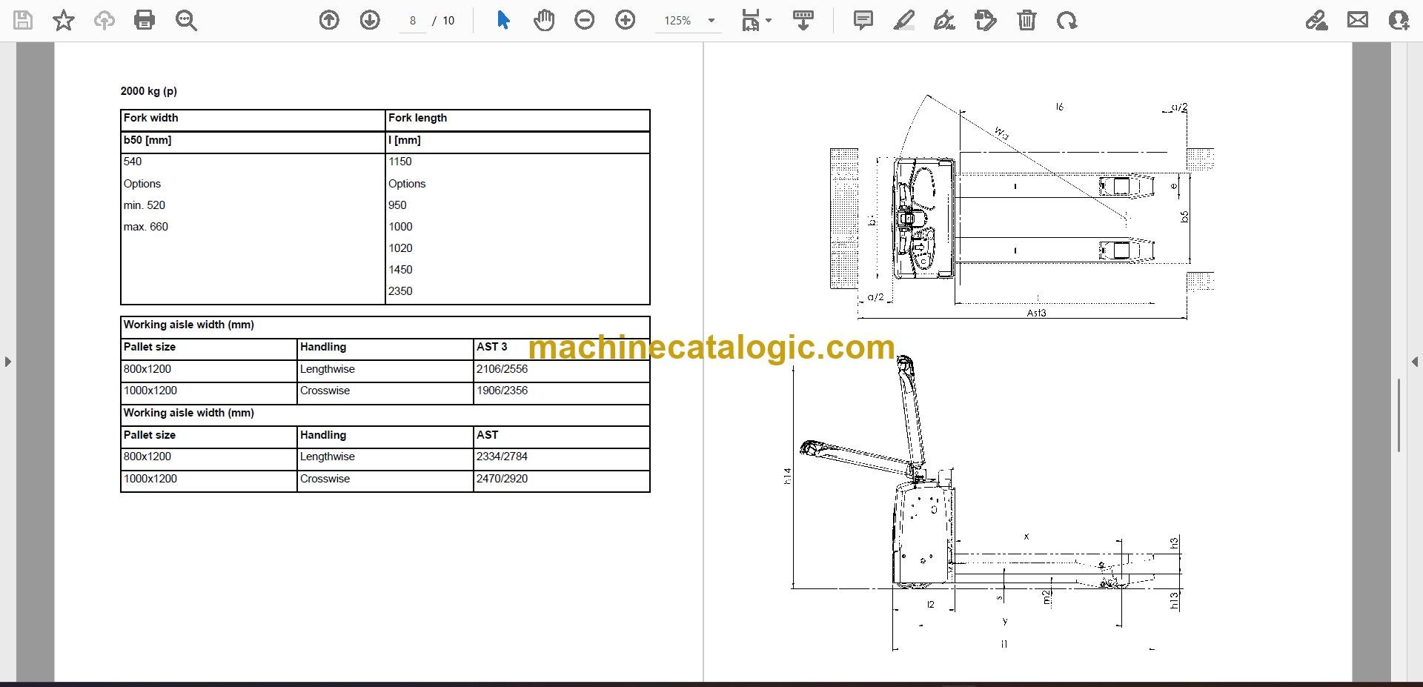Send document by email icon
This screenshot has width=1423, height=687.
coord(1358,20)
